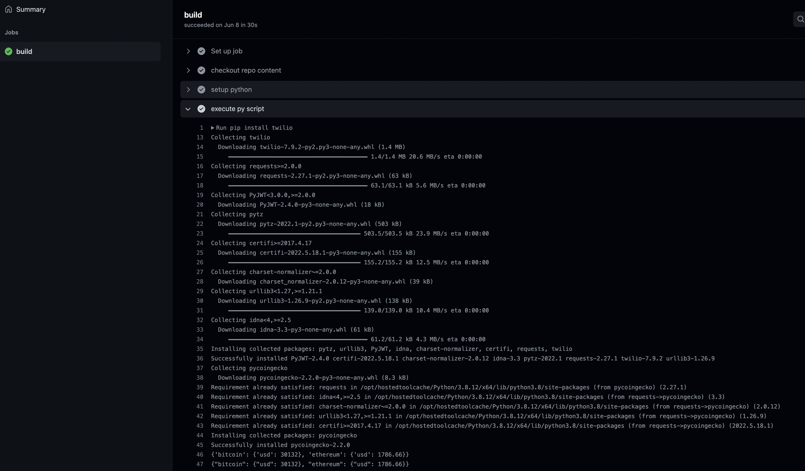Click log line number 27
Viewport: 805px width, 471px height.
click(x=200, y=272)
